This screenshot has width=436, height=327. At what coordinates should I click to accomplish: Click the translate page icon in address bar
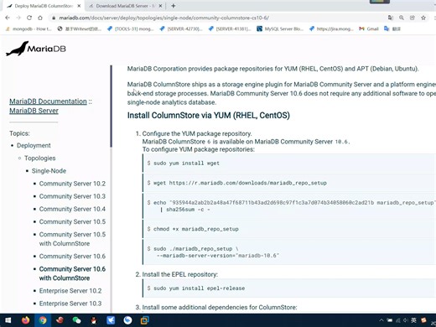pyautogui.click(x=391, y=18)
